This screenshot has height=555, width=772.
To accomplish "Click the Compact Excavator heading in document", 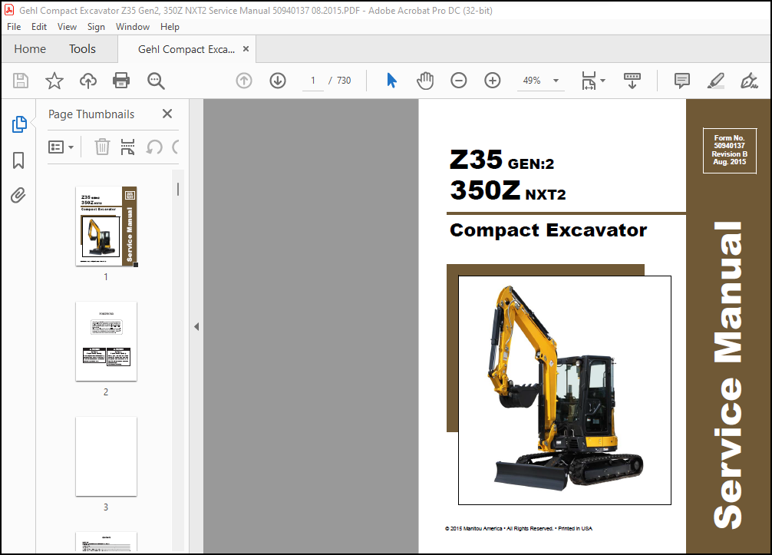I will 548,230.
